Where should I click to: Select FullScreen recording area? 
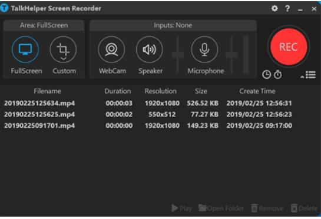tap(25, 49)
